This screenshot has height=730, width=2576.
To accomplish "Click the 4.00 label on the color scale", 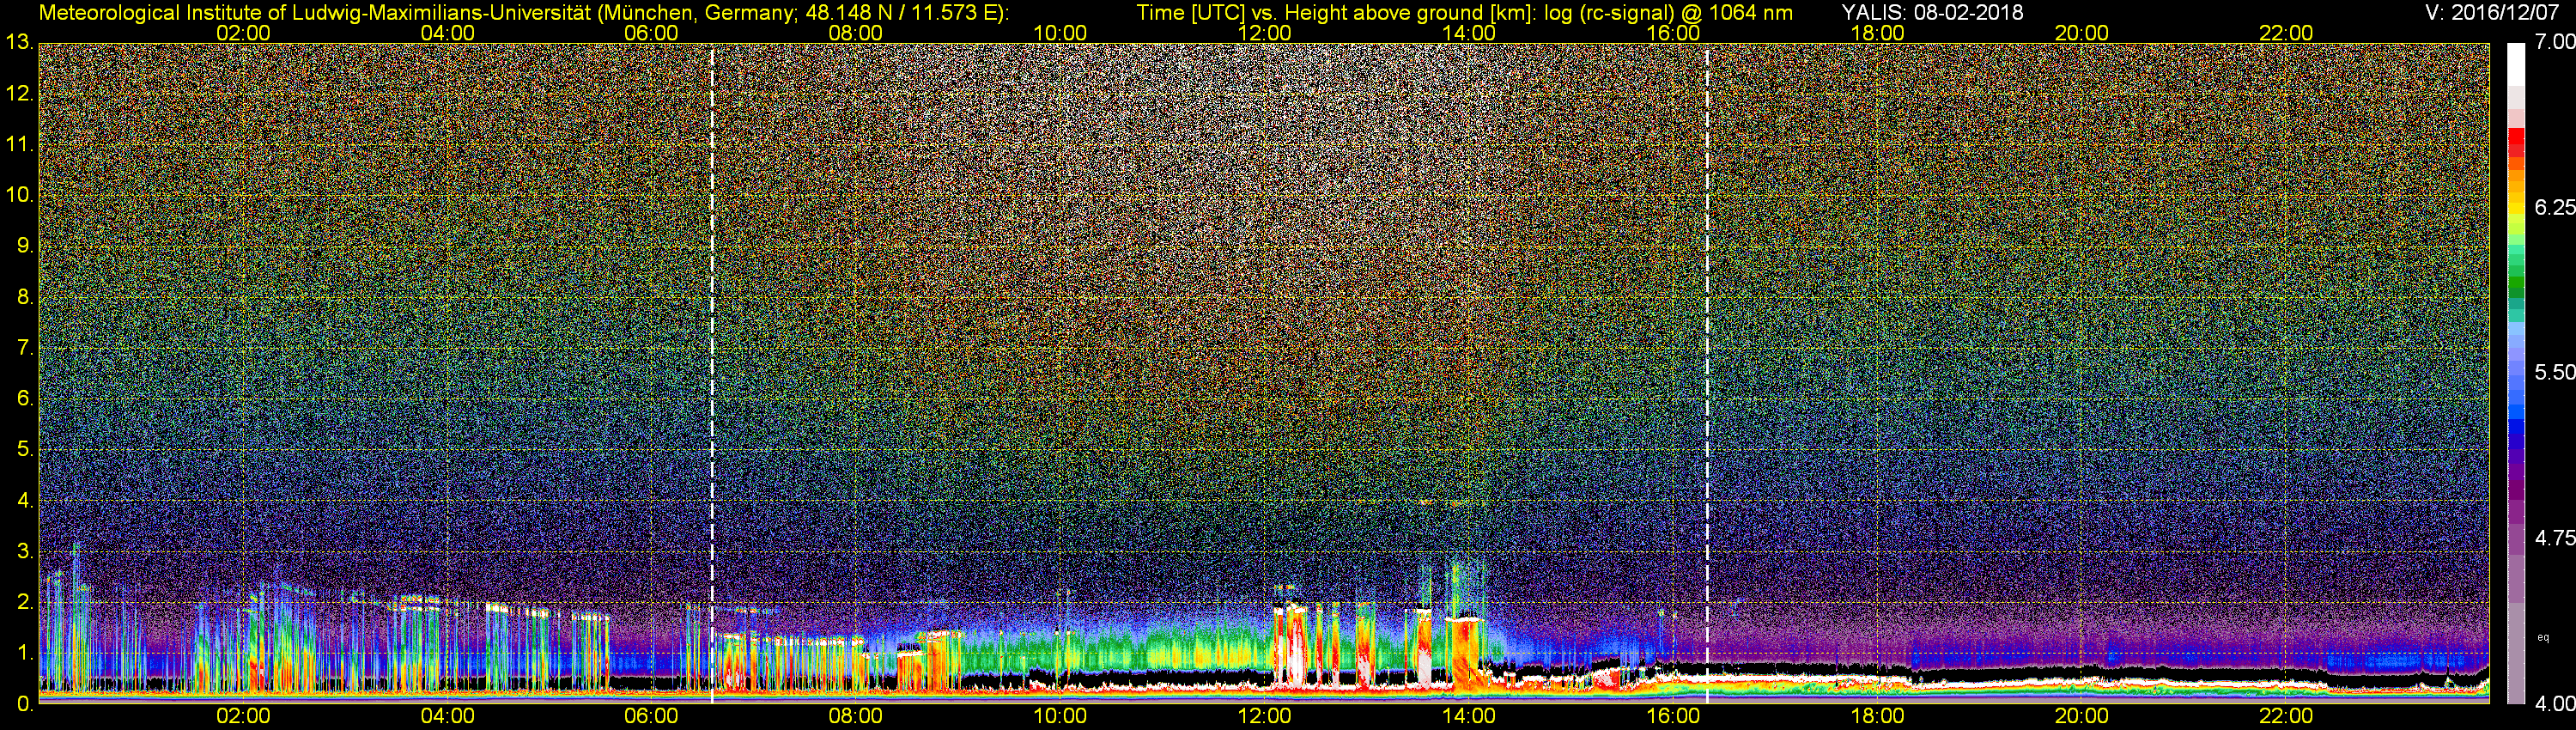I will pos(2555,704).
